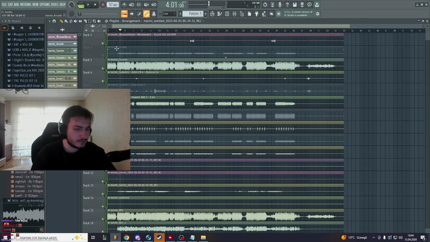Toggle typing keyboard to piano icon

click(124, 14)
